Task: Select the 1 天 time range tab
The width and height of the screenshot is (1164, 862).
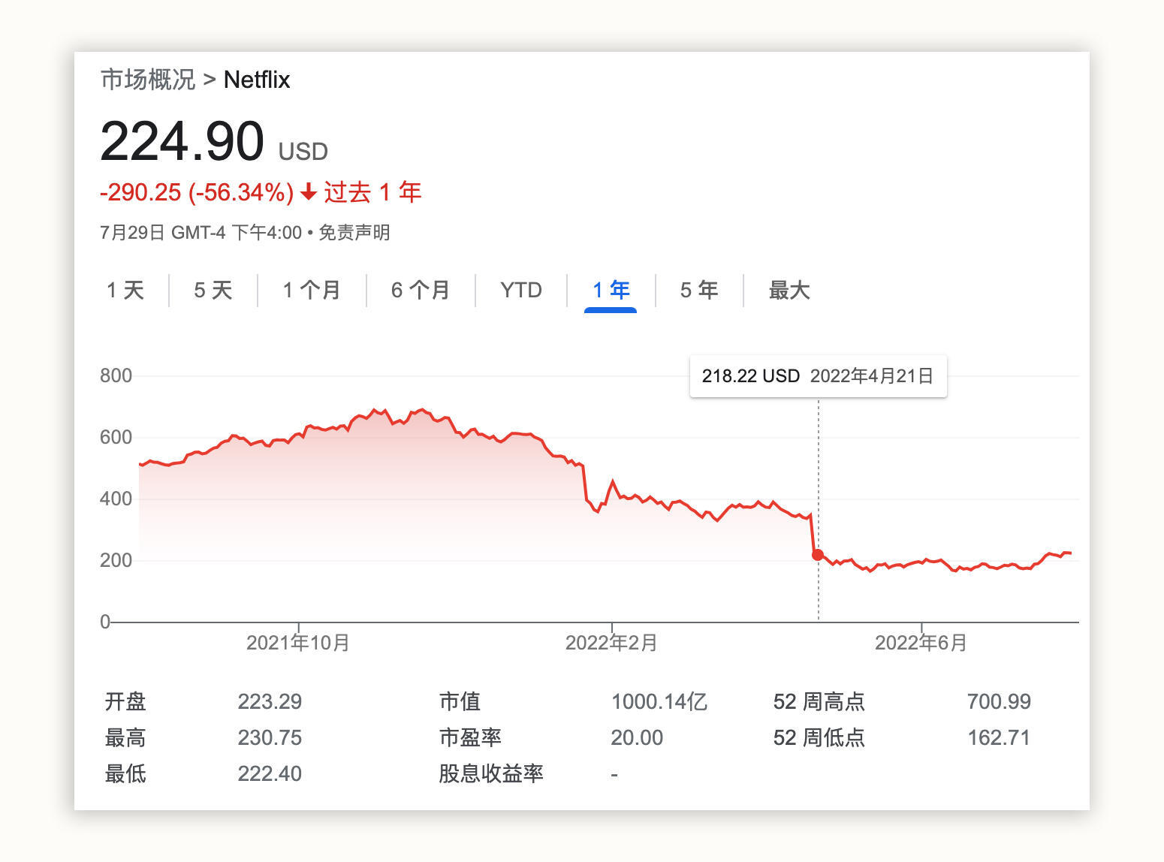Action: (125, 290)
